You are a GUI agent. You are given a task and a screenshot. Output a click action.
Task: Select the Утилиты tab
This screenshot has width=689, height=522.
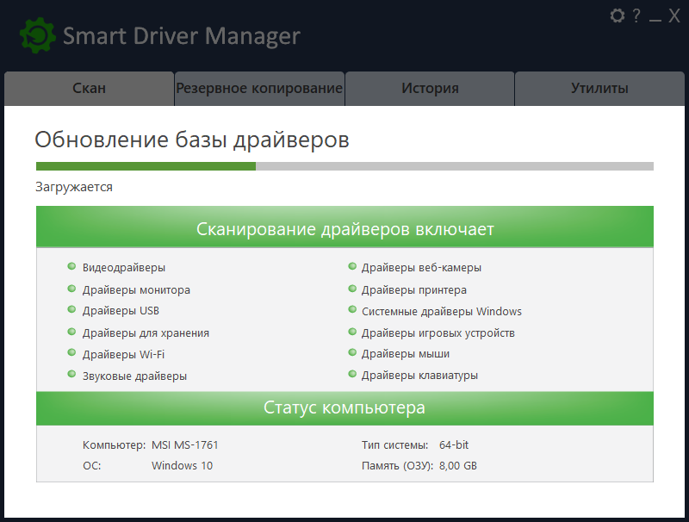[x=599, y=89]
